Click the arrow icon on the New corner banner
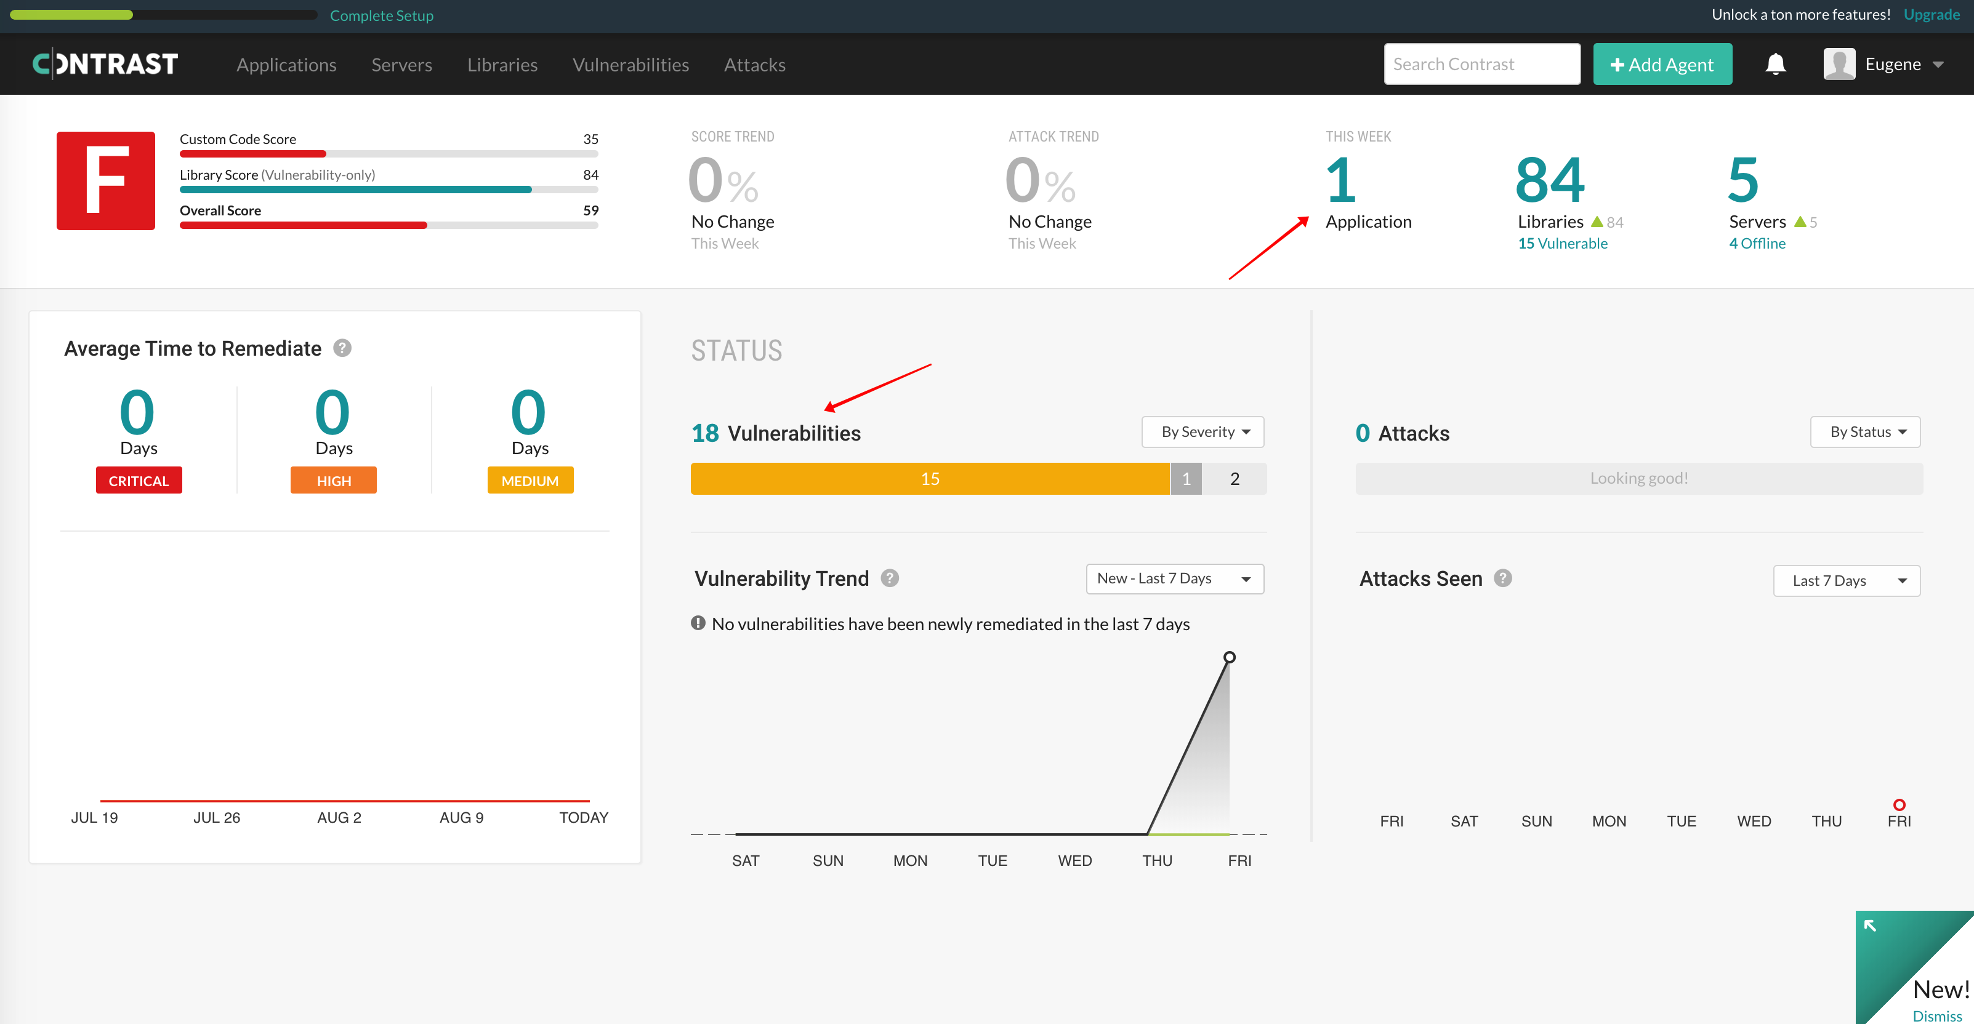Image resolution: width=1974 pixels, height=1024 pixels. 1870,925
